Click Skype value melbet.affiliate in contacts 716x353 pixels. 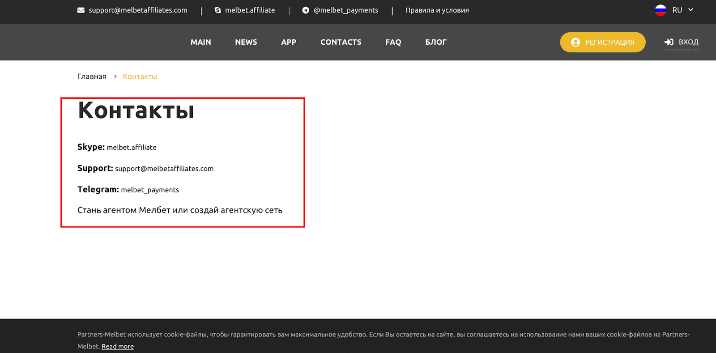pos(132,148)
